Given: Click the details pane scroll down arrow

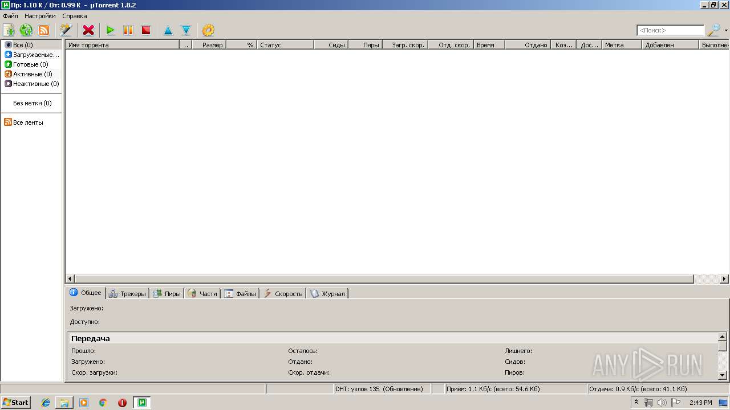Looking at the screenshot, I should click(x=723, y=375).
